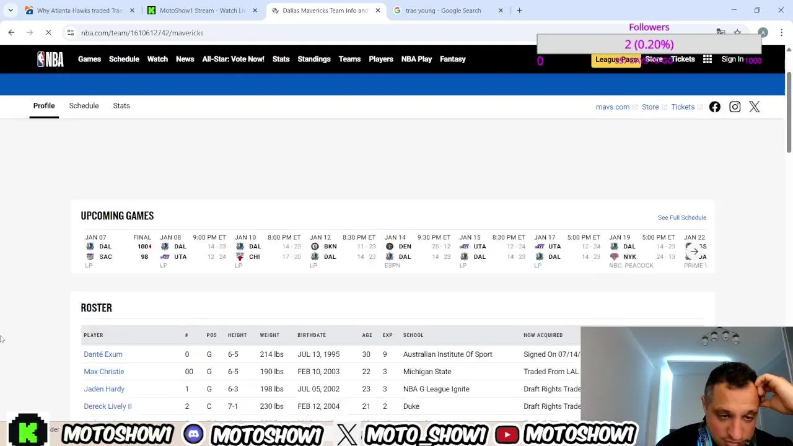The image size is (793, 446).
Task: Open Danté Exum player page
Action: 103,354
